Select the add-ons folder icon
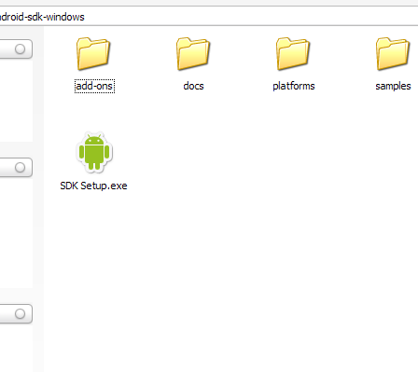This screenshot has width=418, height=372. tap(93, 54)
